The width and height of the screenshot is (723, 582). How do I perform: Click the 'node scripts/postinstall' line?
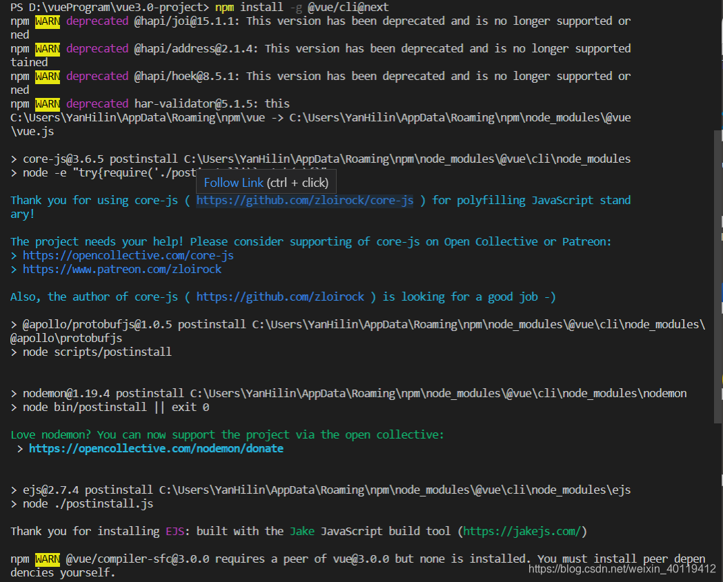91,352
